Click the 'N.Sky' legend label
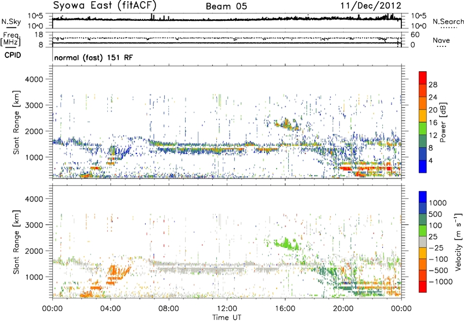 tap(11, 21)
